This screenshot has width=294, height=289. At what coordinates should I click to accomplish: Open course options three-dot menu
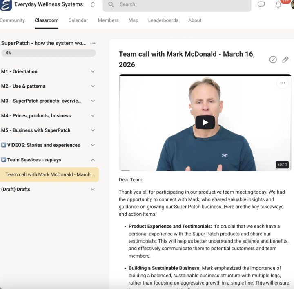(x=93, y=43)
